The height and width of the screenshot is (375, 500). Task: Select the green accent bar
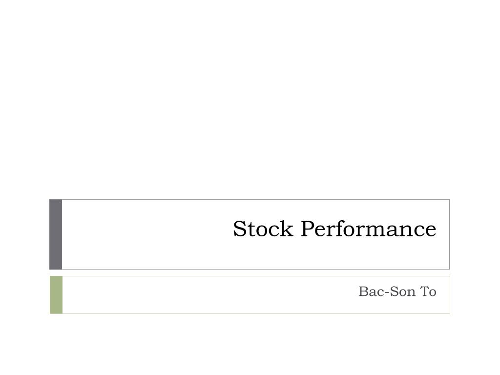coord(56,295)
